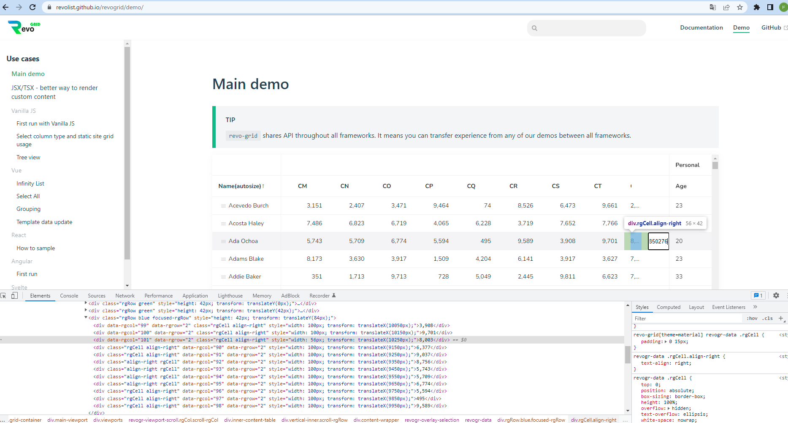Click drag handle icon beside Addie Baker
The image size is (788, 423).
tap(223, 277)
